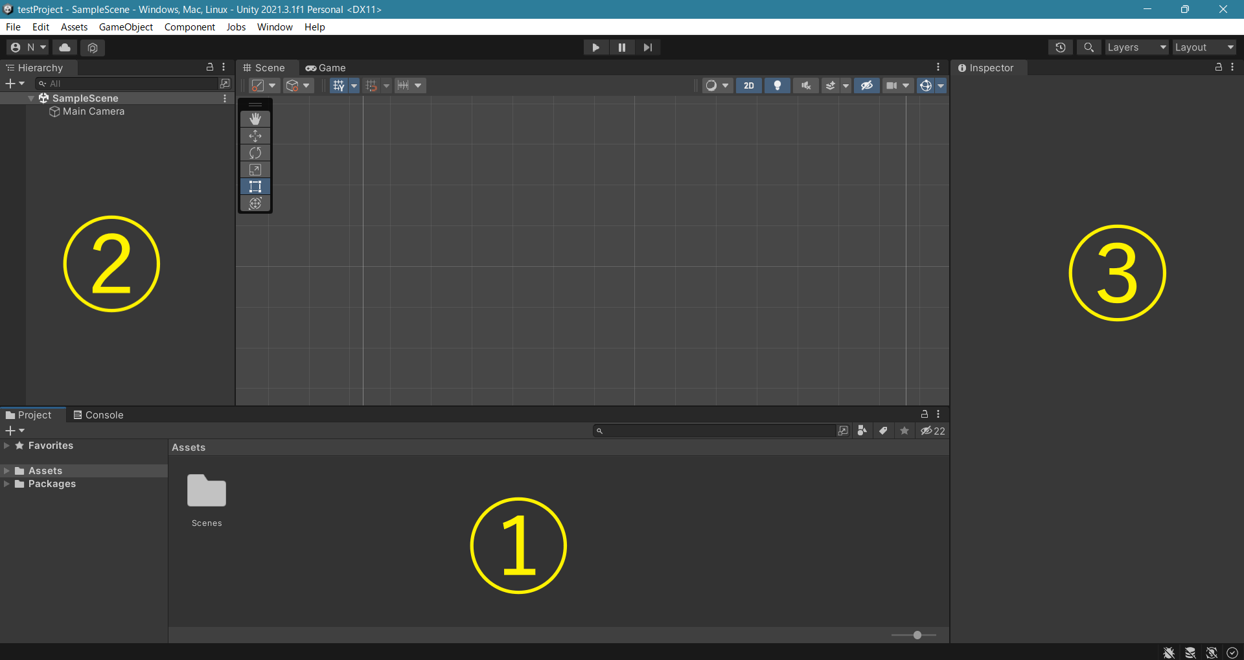The width and height of the screenshot is (1244, 660).
Task: Open the Layers dropdown
Action: tap(1136, 47)
